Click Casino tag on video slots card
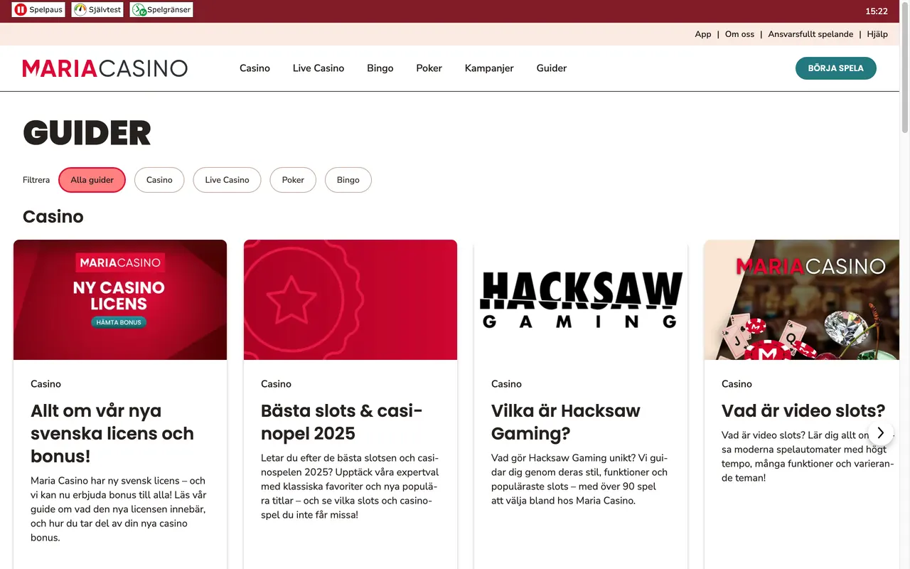The width and height of the screenshot is (910, 569). [x=737, y=384]
